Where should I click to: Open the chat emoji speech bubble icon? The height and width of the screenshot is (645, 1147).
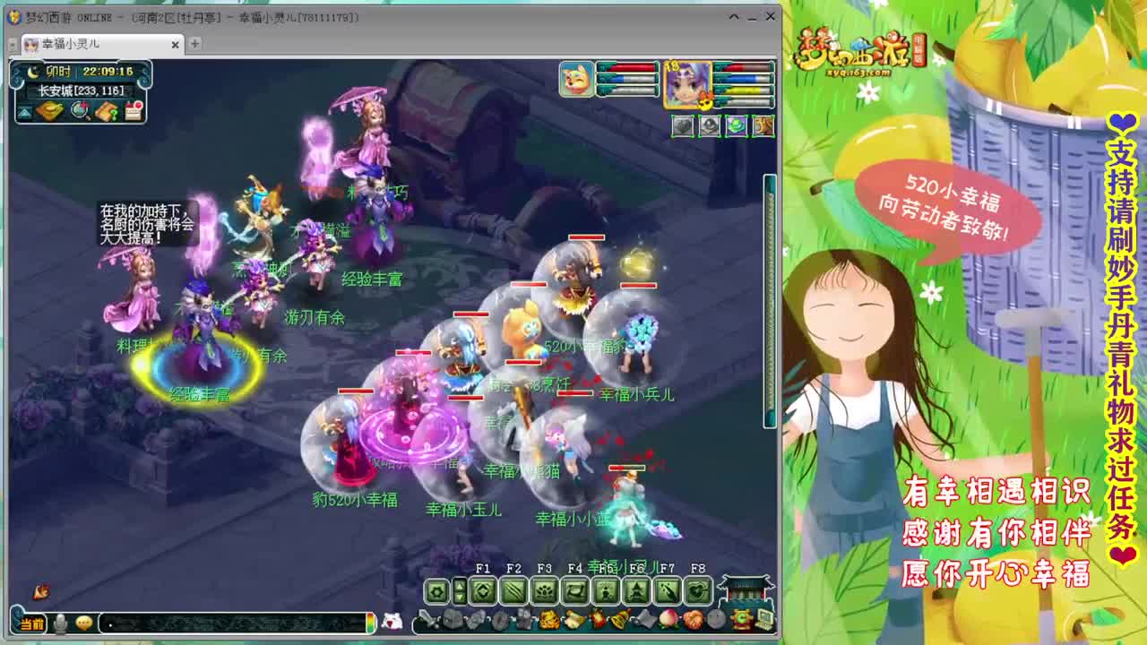pyautogui.click(x=84, y=623)
